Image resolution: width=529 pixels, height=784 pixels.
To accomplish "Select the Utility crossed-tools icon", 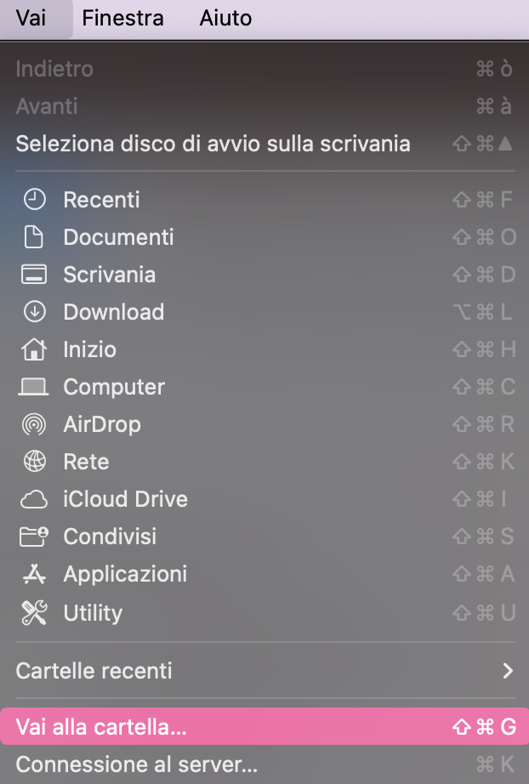I will 34,611.
